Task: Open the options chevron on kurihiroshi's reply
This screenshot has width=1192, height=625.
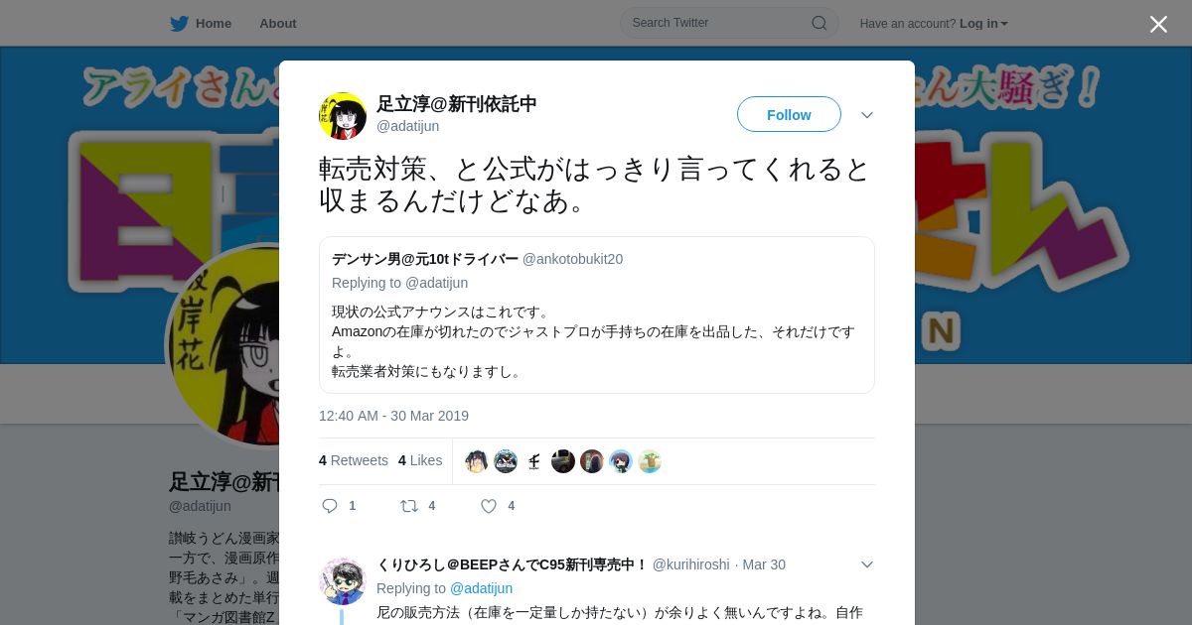Action: pyautogui.click(x=867, y=564)
